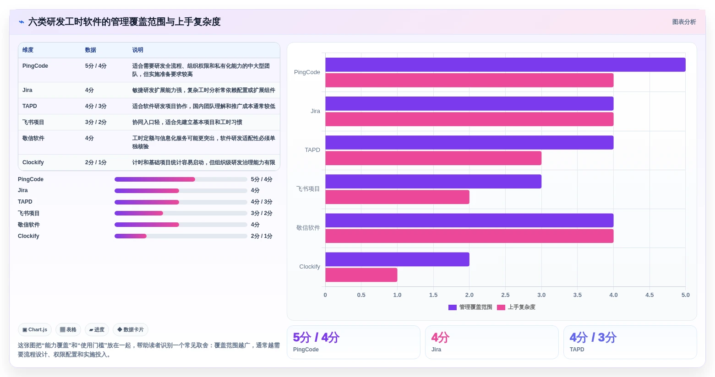Toggle the 上手复杂度 legend swatch
Screen dimensions: 715x377
501,307
